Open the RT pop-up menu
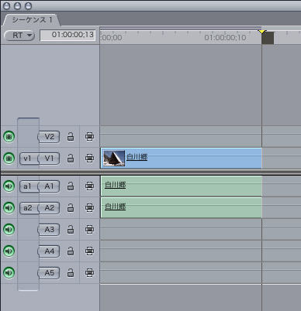This screenshot has height=311, width=301. click(x=19, y=36)
